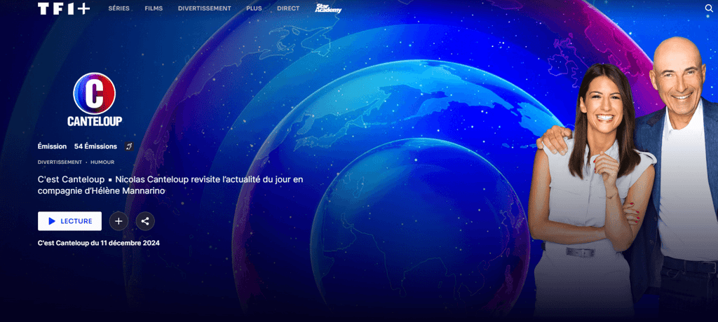Screen dimensions: 718x322
Task: Select the DIVERTISSEMENT genre tag
Action: tap(60, 162)
